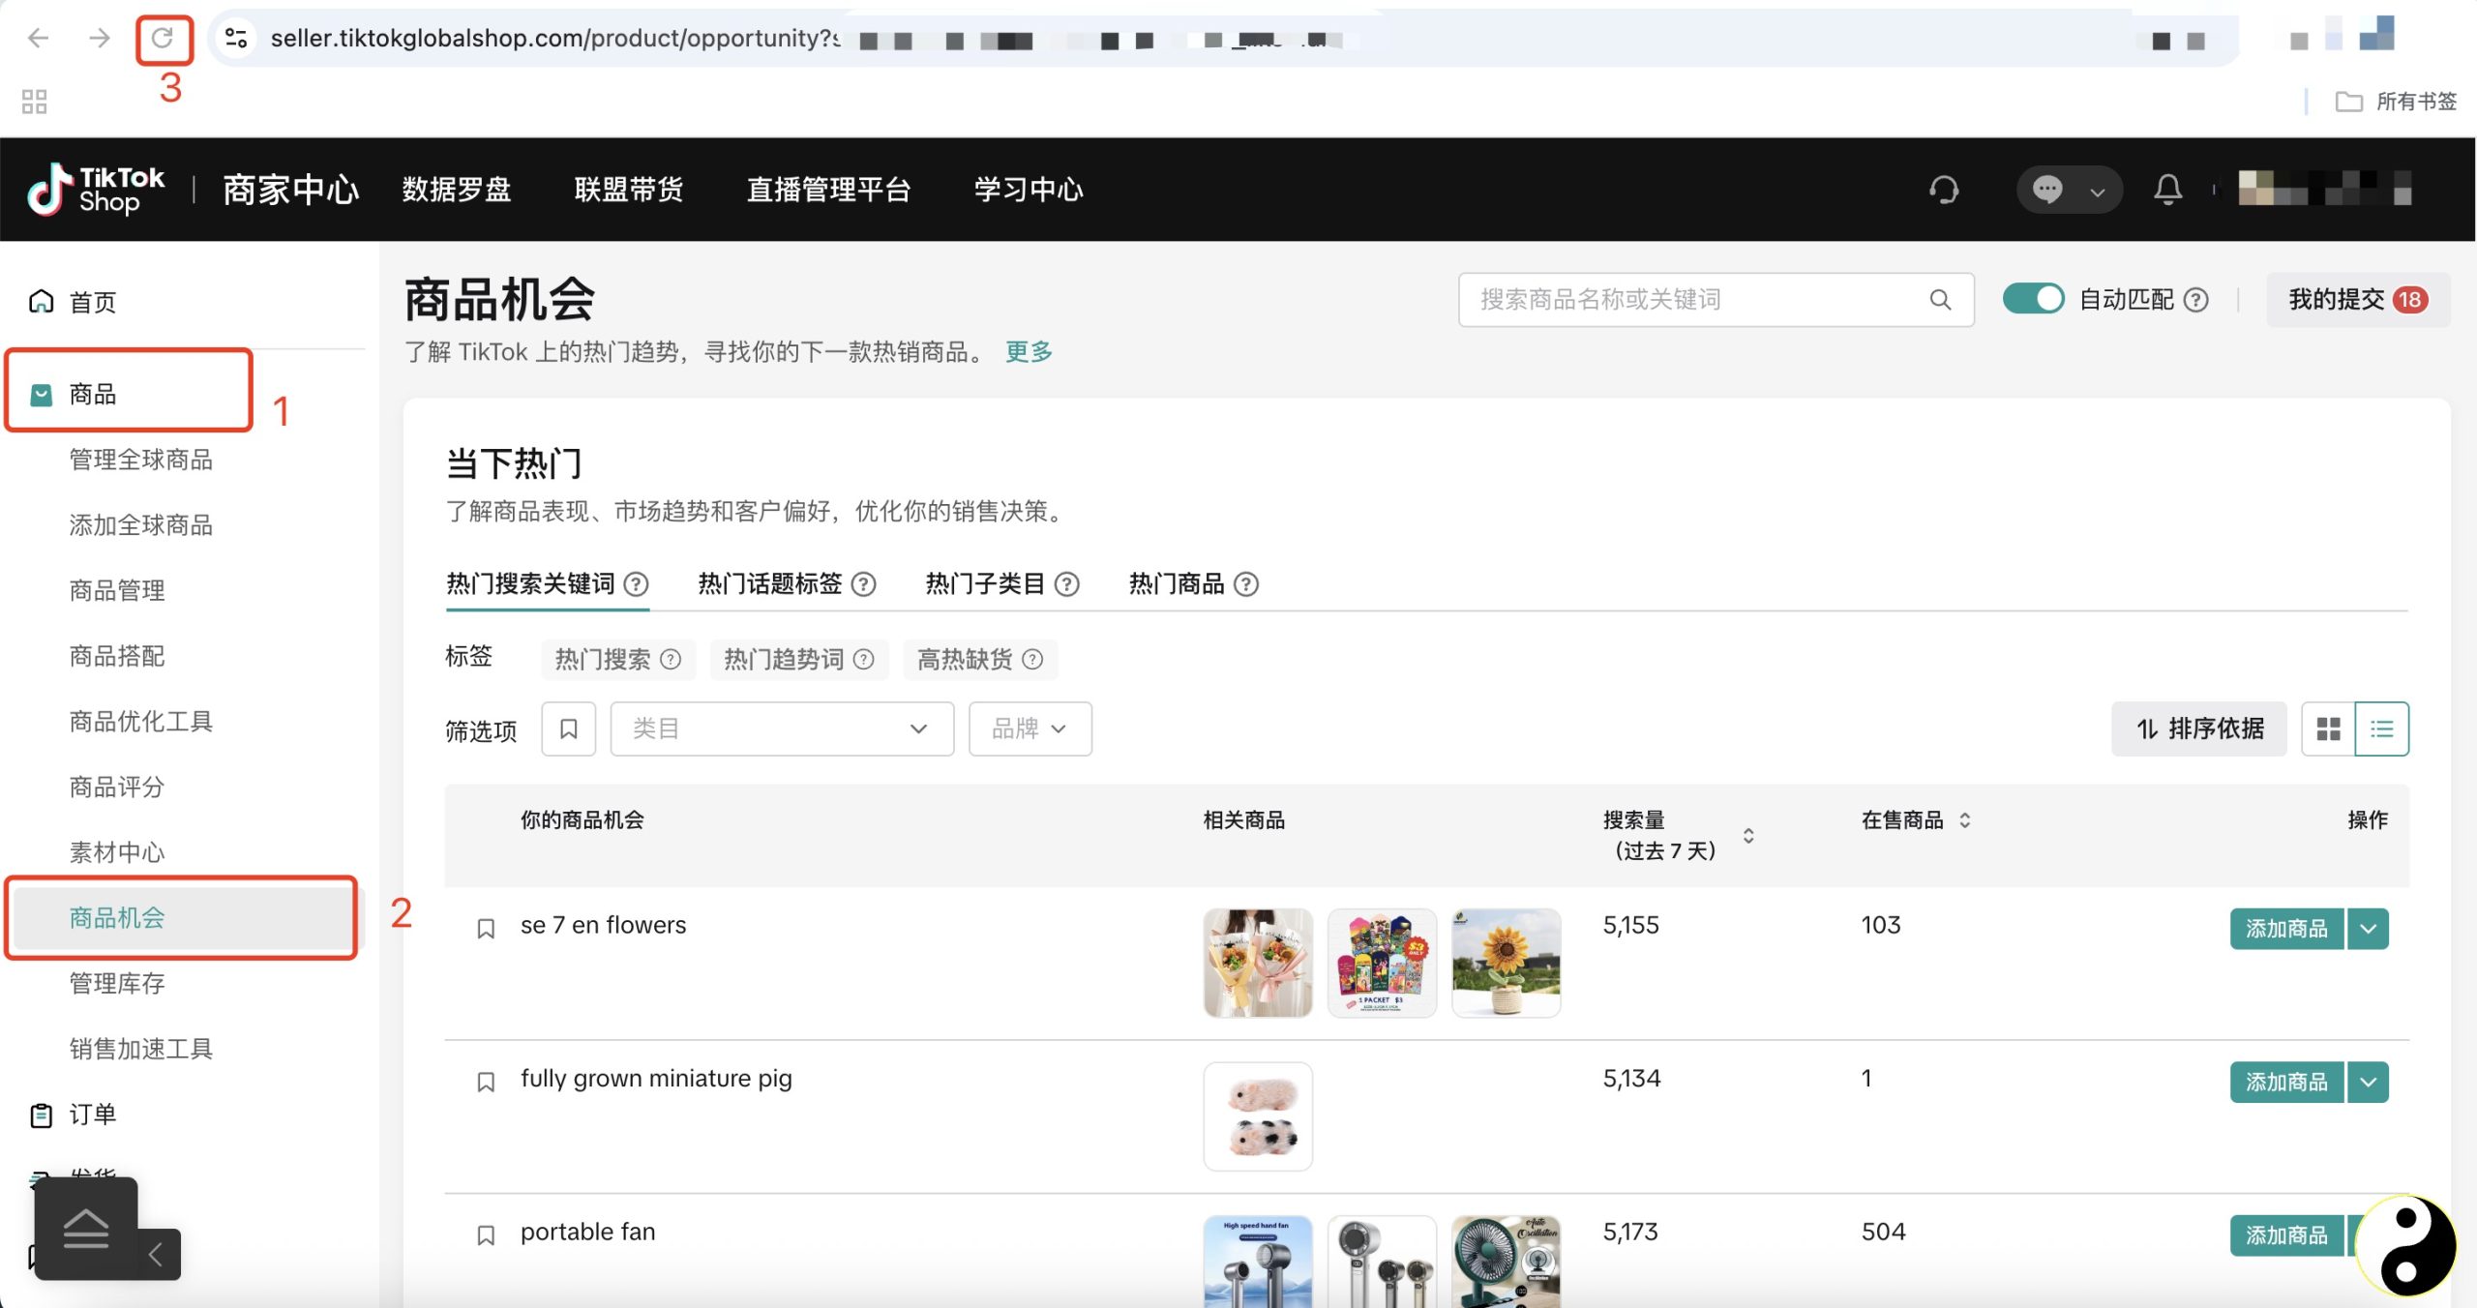
Task: Open site info icon in address bar
Action: [x=236, y=38]
